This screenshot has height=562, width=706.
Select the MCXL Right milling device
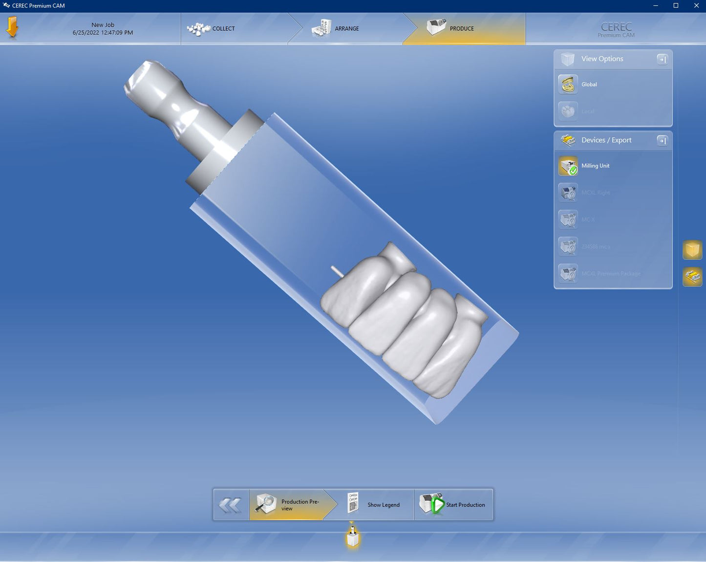pyautogui.click(x=568, y=193)
